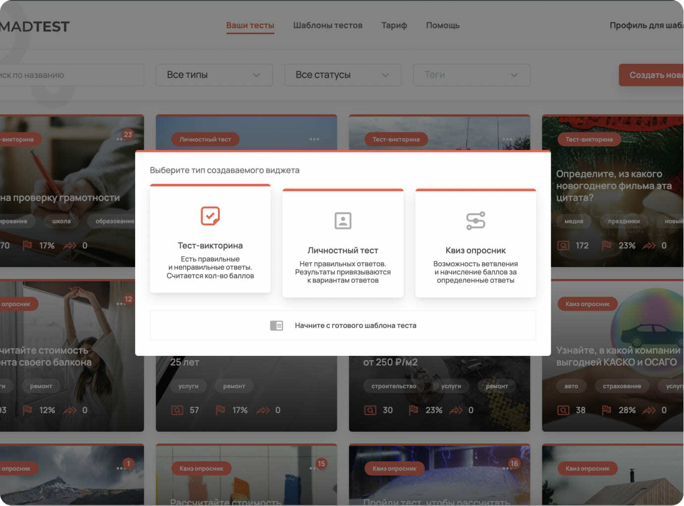Screen dimensions: 684x506
Task: Click tag медиа on новогоднего card
Action: [574, 221]
